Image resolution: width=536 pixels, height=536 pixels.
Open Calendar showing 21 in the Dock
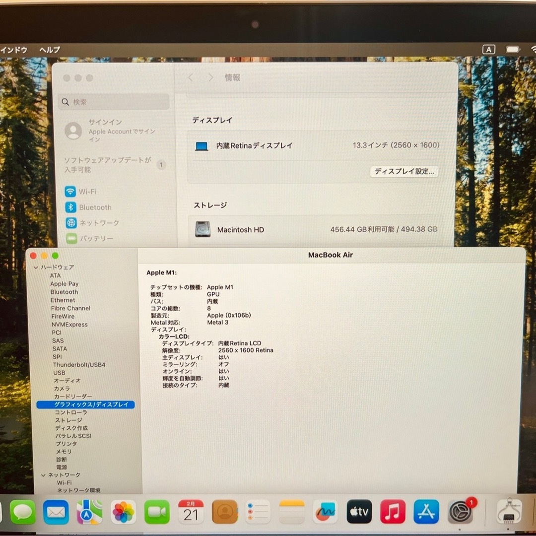(191, 512)
